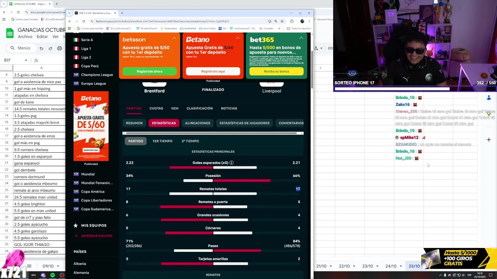The height and width of the screenshot is (279, 497).
Task: Open cell name box dropdown B37
Action: [x=26, y=60]
